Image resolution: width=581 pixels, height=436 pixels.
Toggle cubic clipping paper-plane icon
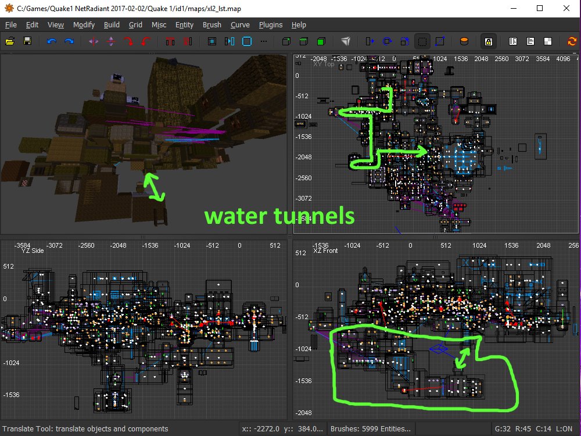(345, 41)
